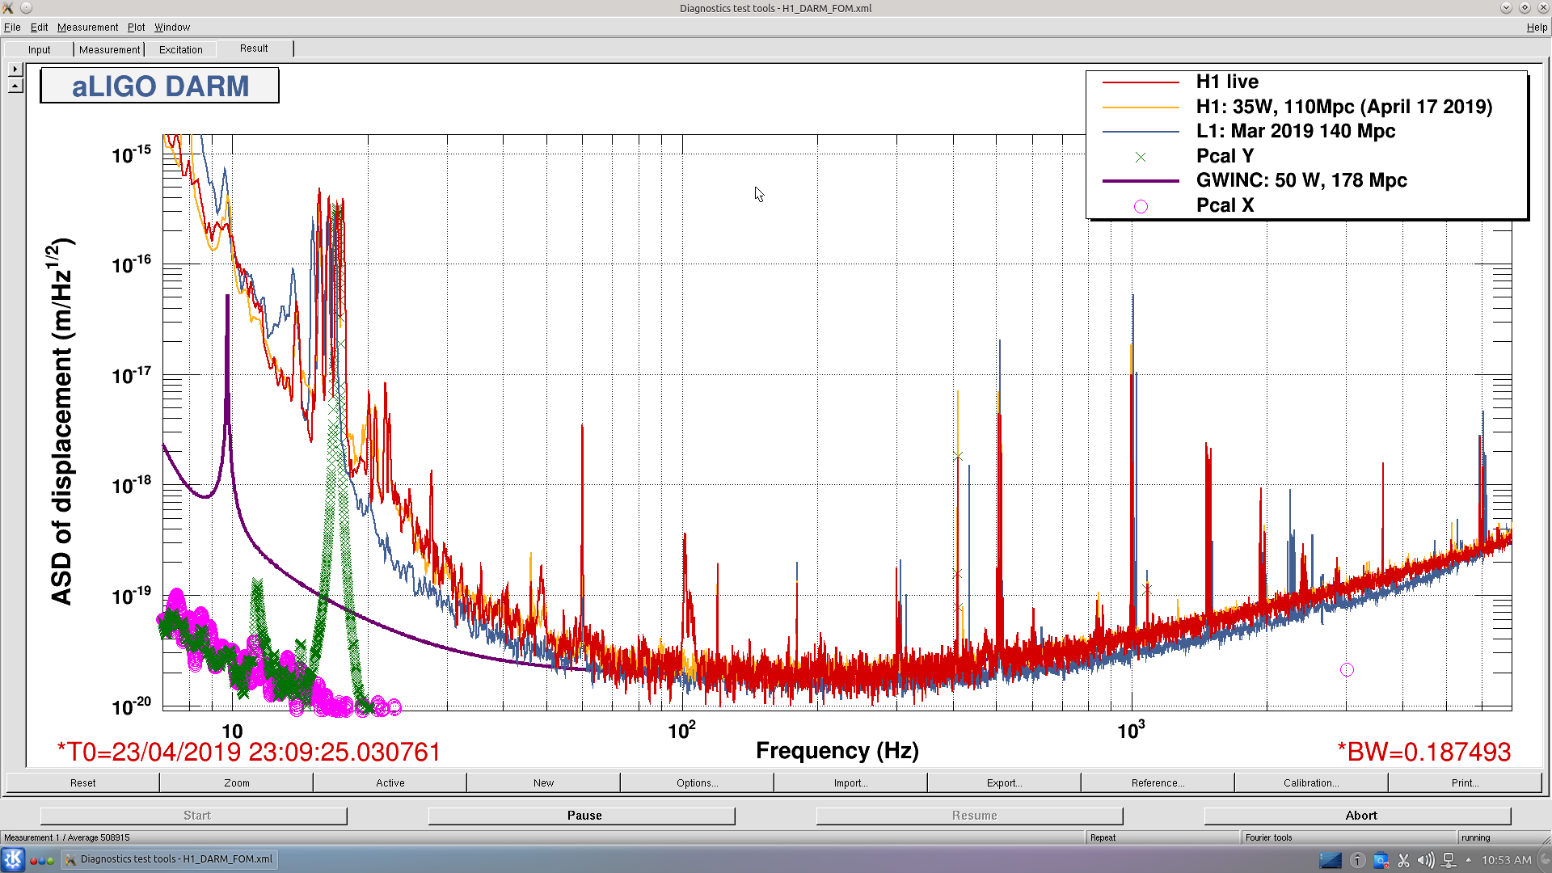Viewport: 1552px width, 873px height.
Task: Pause the running measurement
Action: 582,816
